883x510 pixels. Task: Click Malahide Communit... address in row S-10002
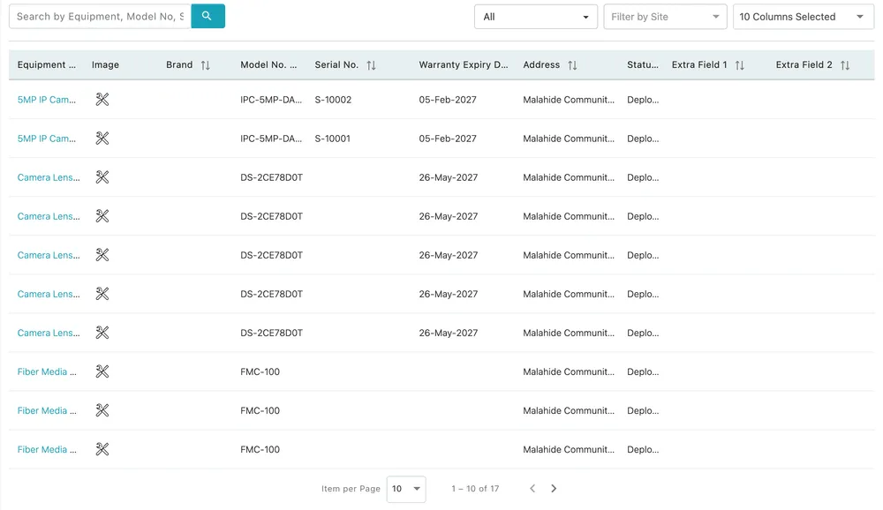pyautogui.click(x=569, y=100)
